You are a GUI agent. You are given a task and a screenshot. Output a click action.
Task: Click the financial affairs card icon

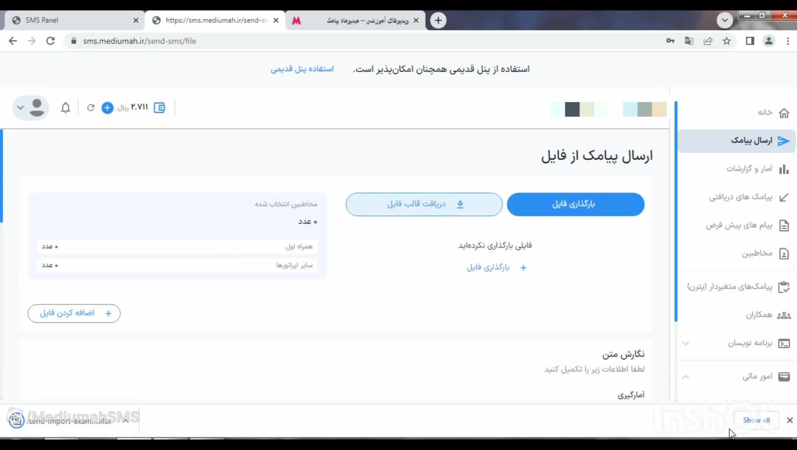pyautogui.click(x=784, y=377)
